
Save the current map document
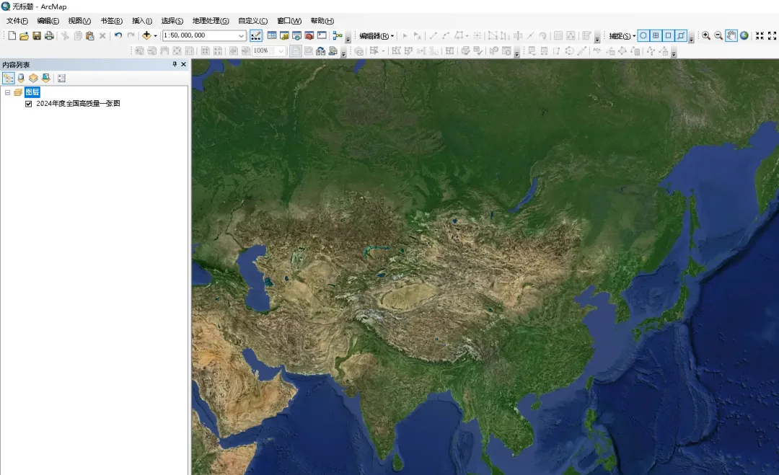tap(36, 36)
